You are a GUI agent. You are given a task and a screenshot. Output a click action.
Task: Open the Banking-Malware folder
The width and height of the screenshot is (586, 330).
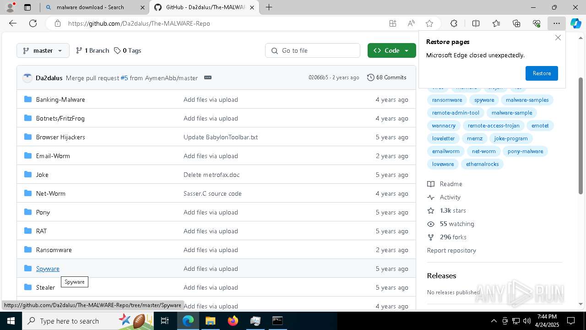[60, 99]
